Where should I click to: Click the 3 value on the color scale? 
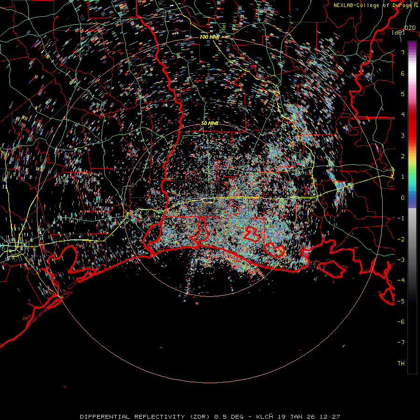pos(403,135)
